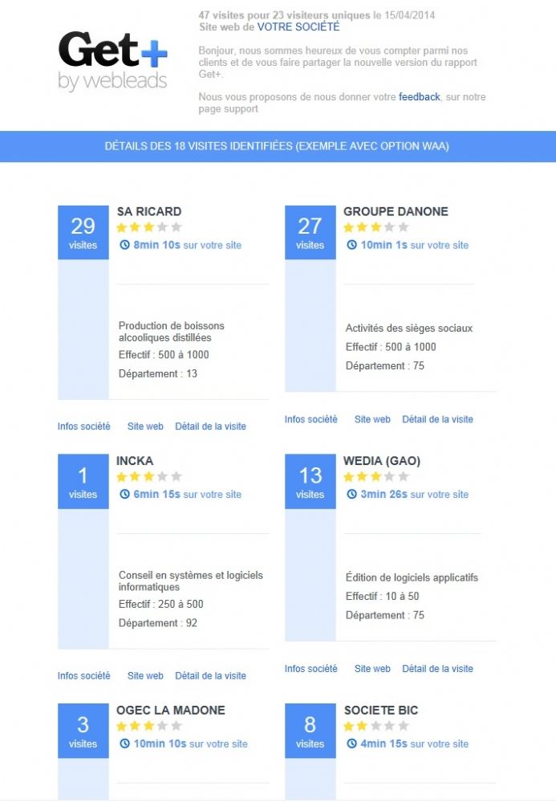Viewport: 556px width, 803px height.
Task: Open Site web link for GROUPE DANONE
Action: coord(372,419)
